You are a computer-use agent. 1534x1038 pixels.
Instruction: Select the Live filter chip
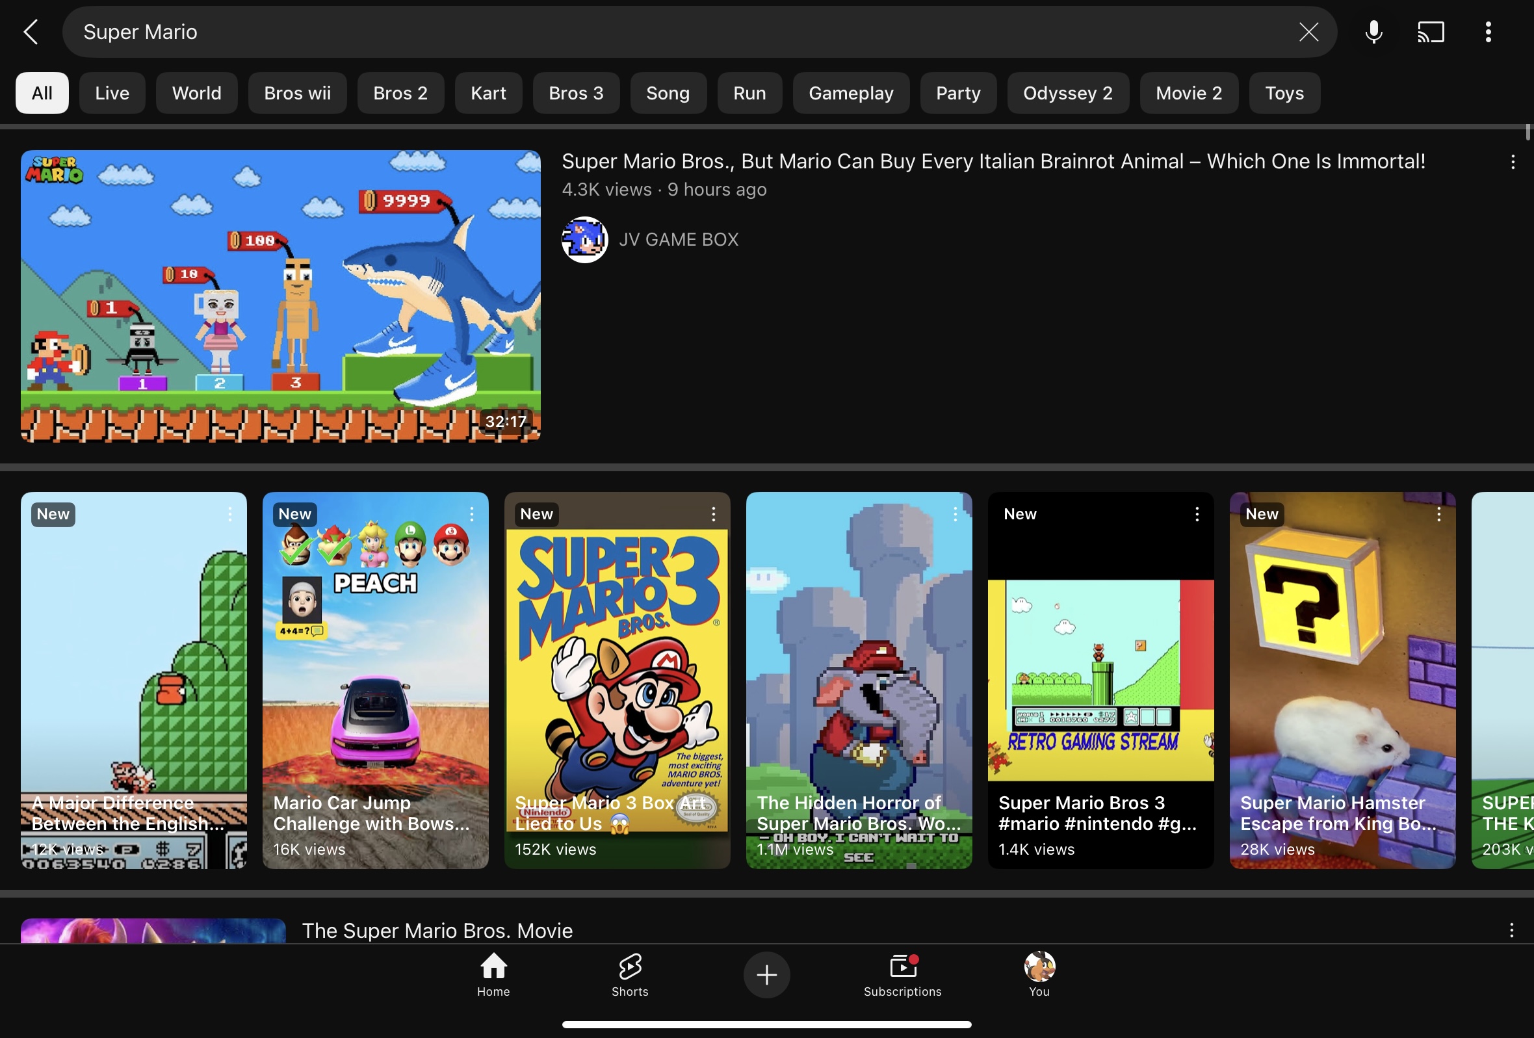pyautogui.click(x=112, y=93)
